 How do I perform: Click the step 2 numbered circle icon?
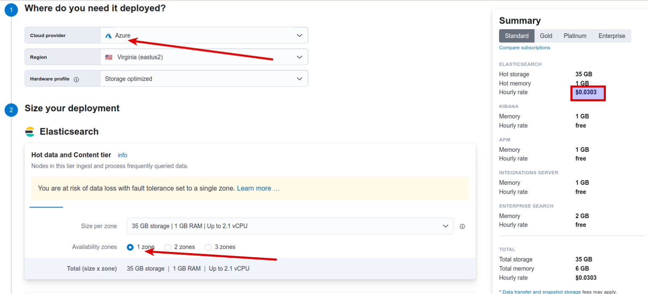(11, 110)
